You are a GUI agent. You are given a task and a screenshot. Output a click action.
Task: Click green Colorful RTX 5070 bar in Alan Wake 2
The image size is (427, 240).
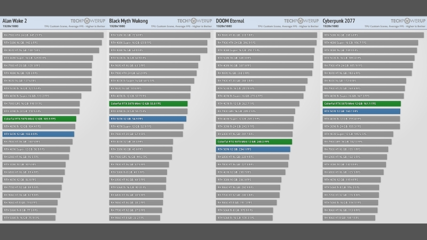39,119
